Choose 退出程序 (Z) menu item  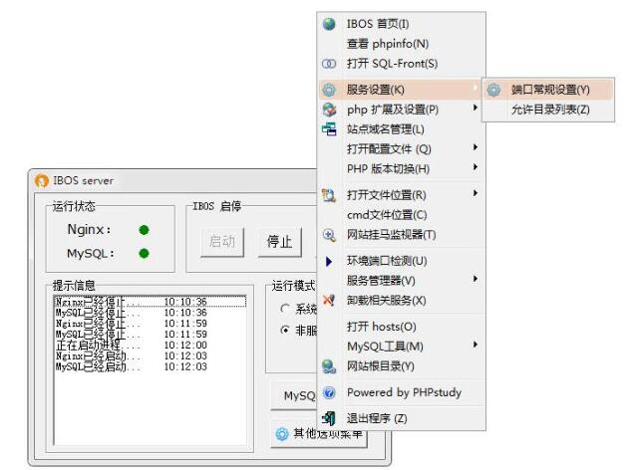click(401, 418)
